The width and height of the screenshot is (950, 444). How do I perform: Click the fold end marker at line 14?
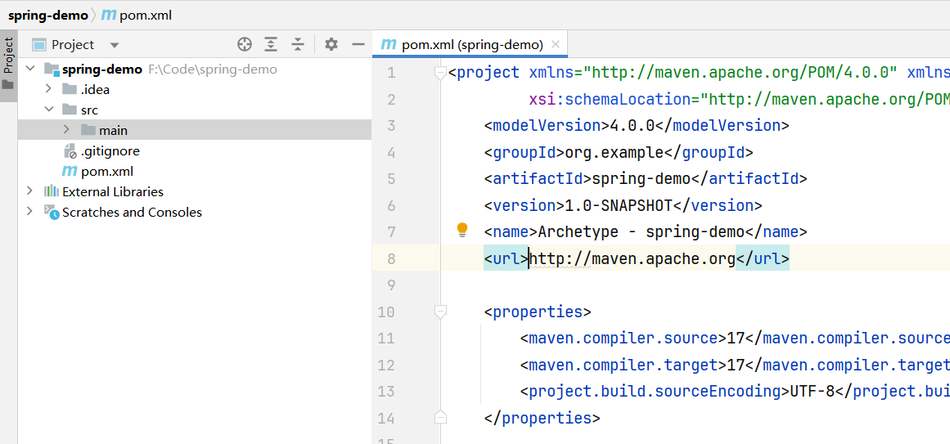point(440,418)
